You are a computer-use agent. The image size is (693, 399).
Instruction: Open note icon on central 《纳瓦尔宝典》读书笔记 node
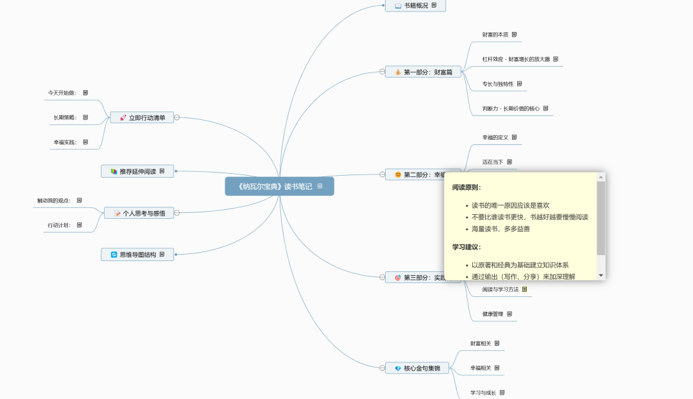click(x=320, y=187)
